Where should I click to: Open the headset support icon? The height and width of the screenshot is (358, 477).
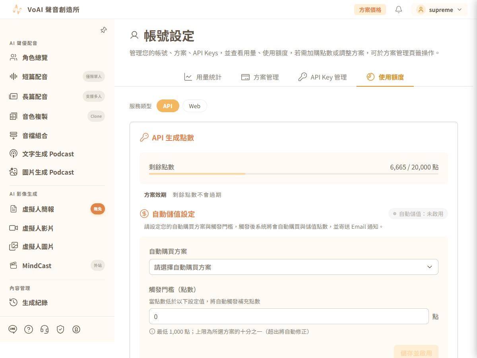coord(45,329)
